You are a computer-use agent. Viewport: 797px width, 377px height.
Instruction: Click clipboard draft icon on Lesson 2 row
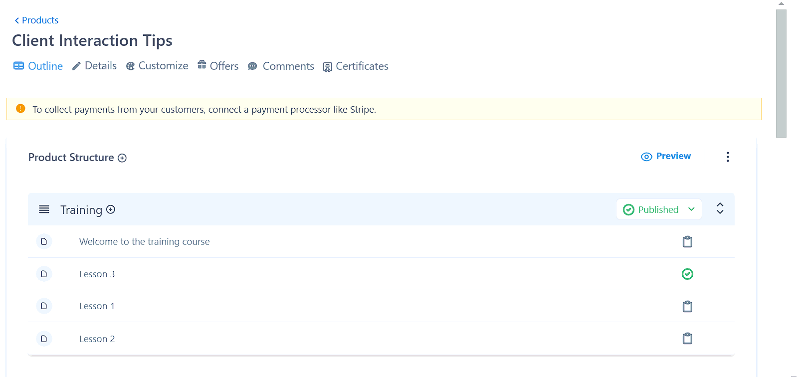687,339
